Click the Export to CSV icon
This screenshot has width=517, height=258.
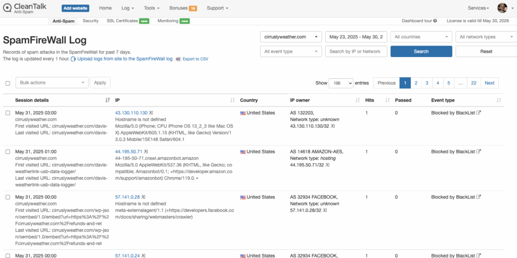pos(178,59)
